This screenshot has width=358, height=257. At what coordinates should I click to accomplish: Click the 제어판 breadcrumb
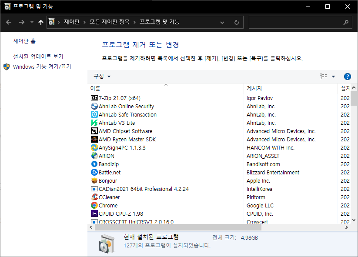click(72, 22)
